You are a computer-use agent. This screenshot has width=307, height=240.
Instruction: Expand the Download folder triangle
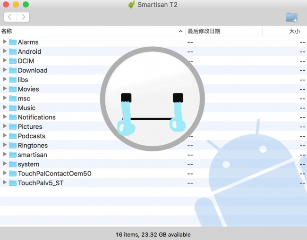tap(5, 70)
